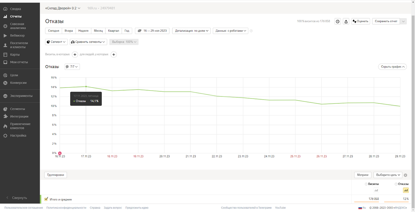Open Сравнить сегменты dropdown

(x=89, y=42)
